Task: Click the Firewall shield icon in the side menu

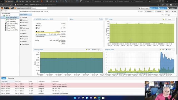Action: coord(21,41)
